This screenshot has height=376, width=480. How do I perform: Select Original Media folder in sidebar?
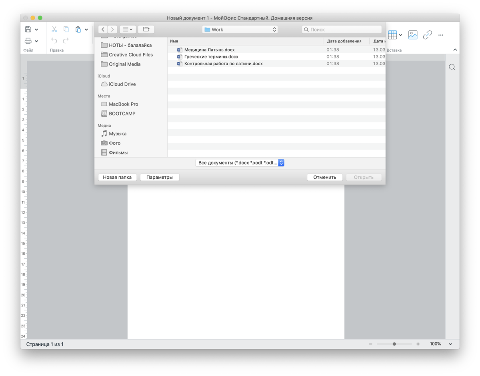(x=121, y=64)
